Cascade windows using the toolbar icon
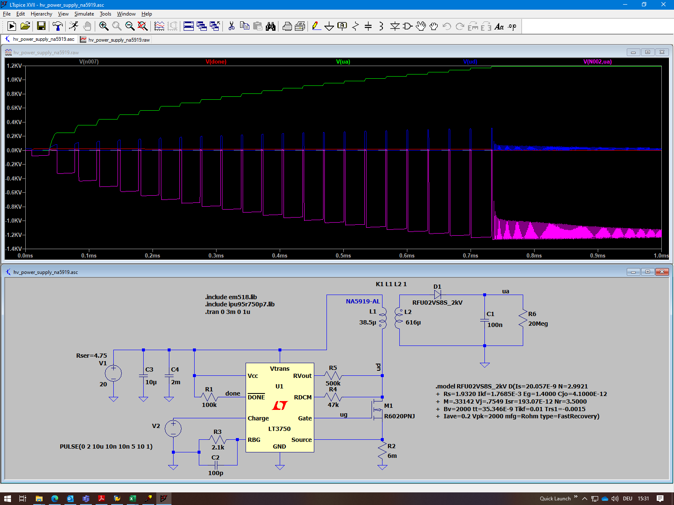Image resolution: width=674 pixels, height=505 pixels. pyautogui.click(x=202, y=26)
